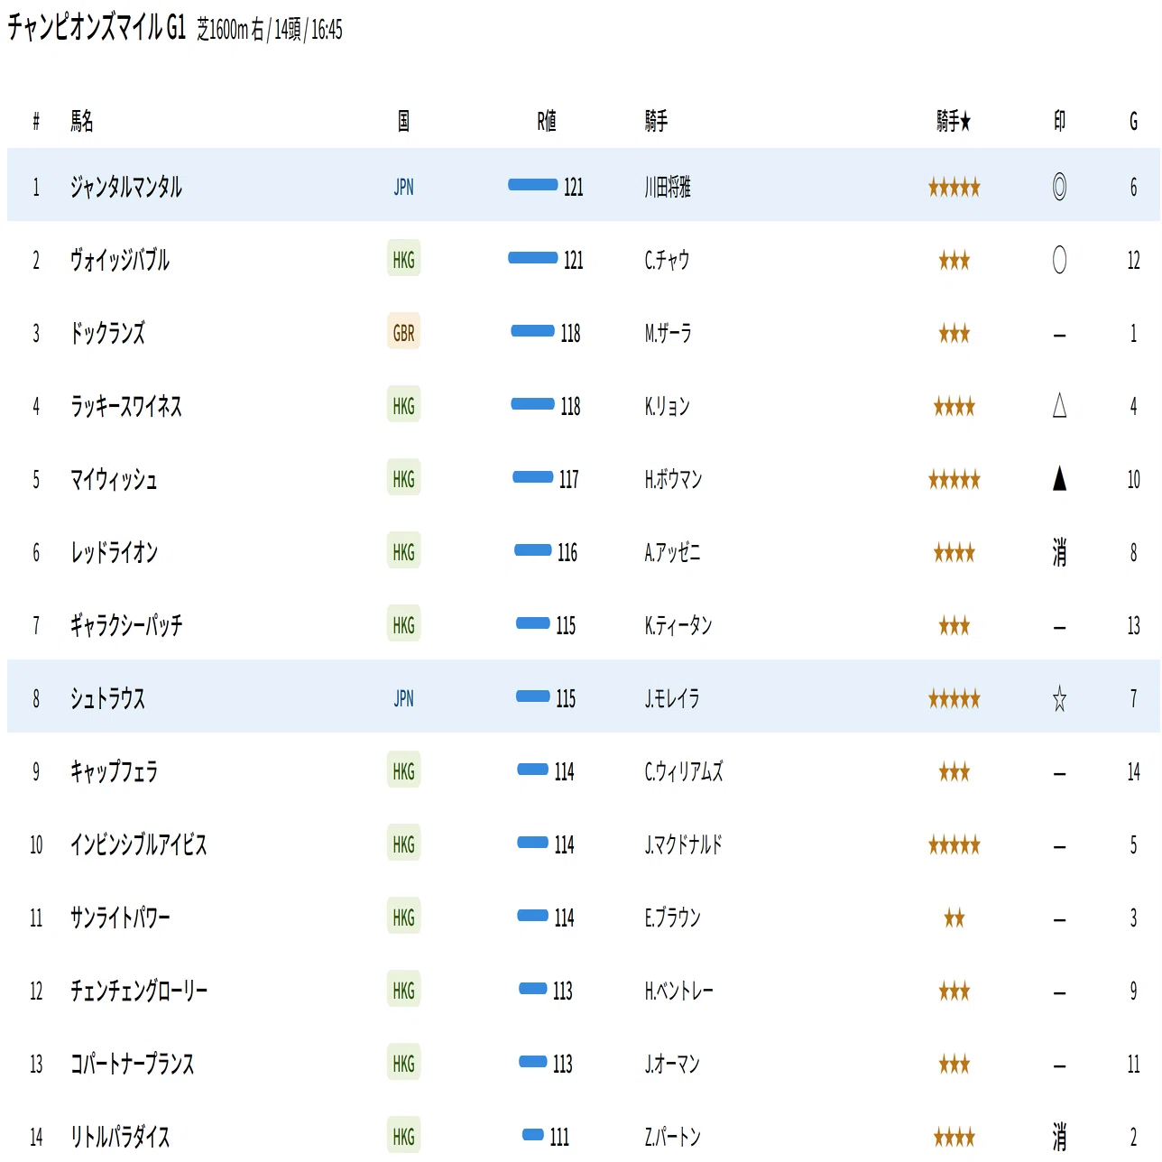The width and height of the screenshot is (1162, 1162).
Task: Click the 印 column header
Action: 1059,121
